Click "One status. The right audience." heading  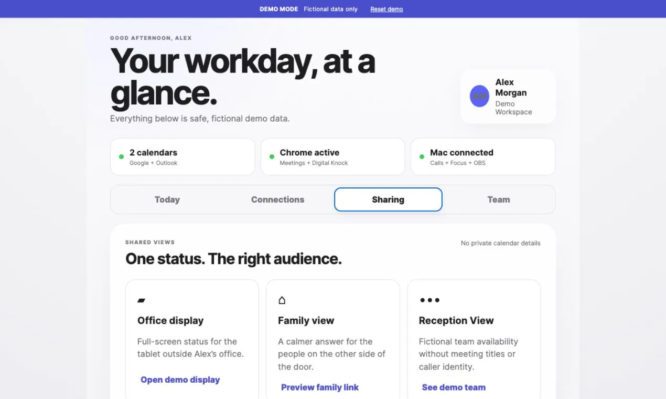(233, 259)
